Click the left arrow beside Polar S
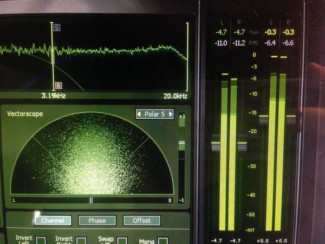This screenshot has height=244, width=325. (x=139, y=114)
